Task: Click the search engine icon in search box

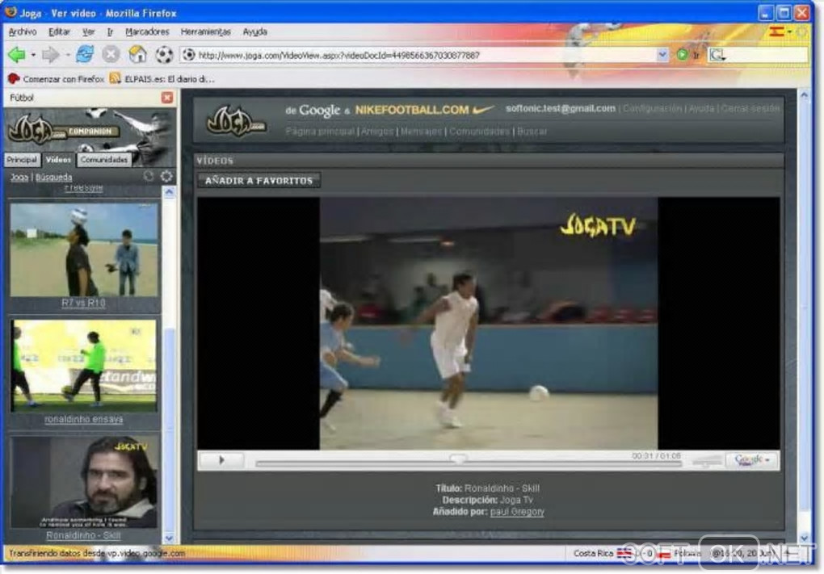Action: coord(717,55)
